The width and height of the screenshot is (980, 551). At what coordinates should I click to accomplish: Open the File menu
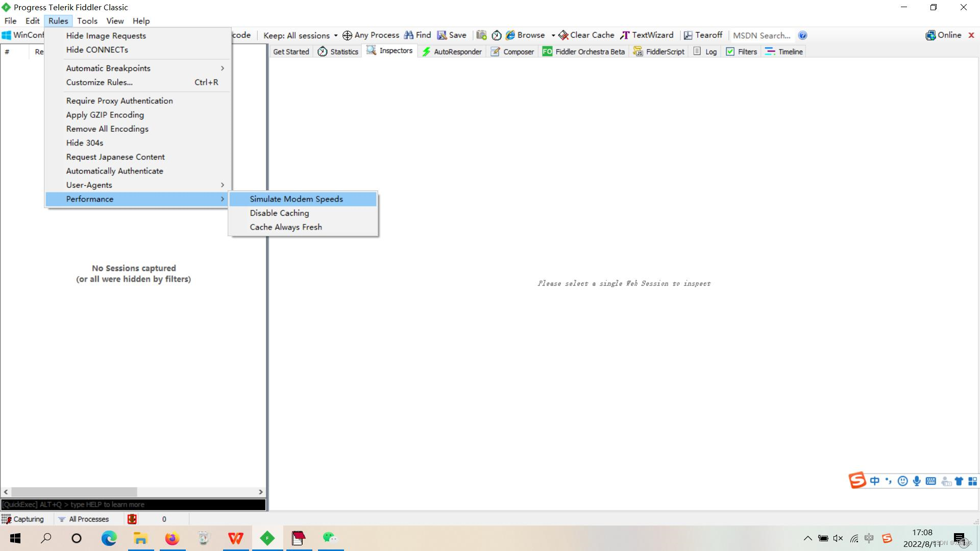click(10, 21)
